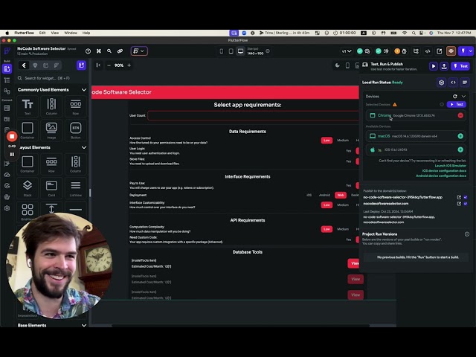This screenshot has width=476, height=357.
Task: Open the Apple menu
Action: tap(7, 33)
